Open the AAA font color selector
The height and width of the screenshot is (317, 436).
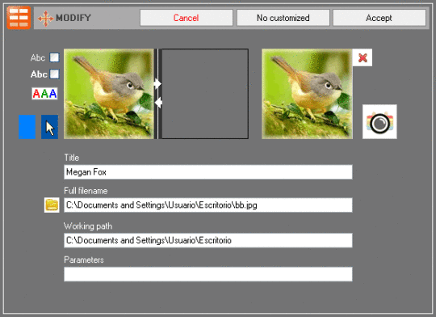pos(44,94)
